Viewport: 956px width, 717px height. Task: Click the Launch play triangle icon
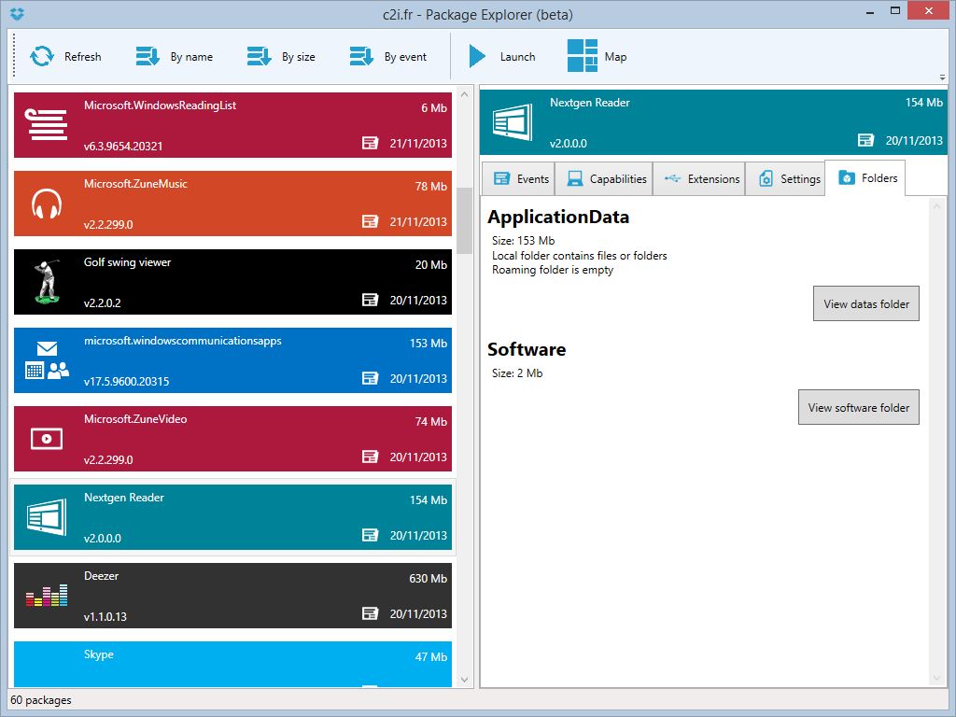click(477, 56)
